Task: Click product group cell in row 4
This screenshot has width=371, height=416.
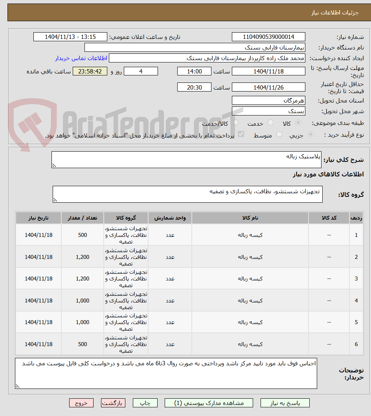Action: click(x=126, y=301)
